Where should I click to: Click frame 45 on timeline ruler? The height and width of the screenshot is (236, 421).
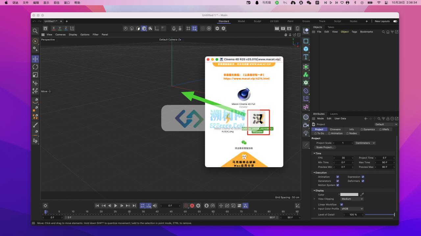coord(171,212)
